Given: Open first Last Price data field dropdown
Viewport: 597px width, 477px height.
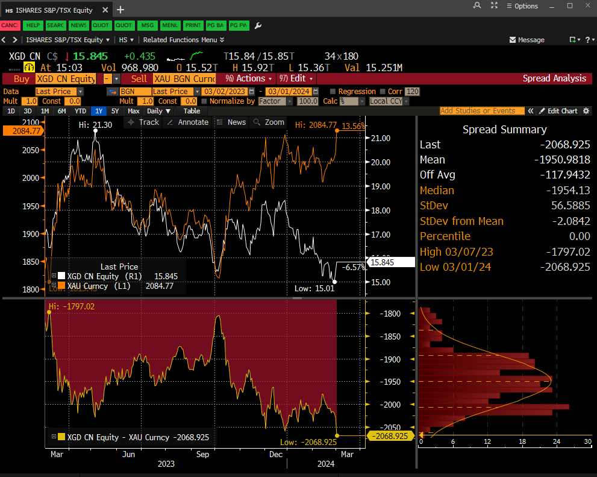Looking at the screenshot, I should click(80, 92).
